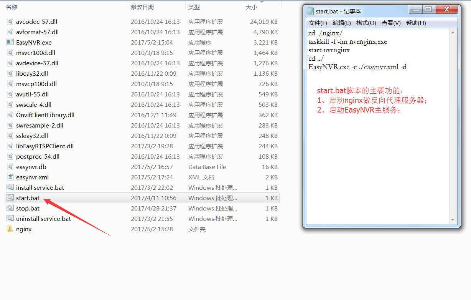The image size is (471, 300).
Task: Click the install service.bat batch icon
Action: coord(10,187)
